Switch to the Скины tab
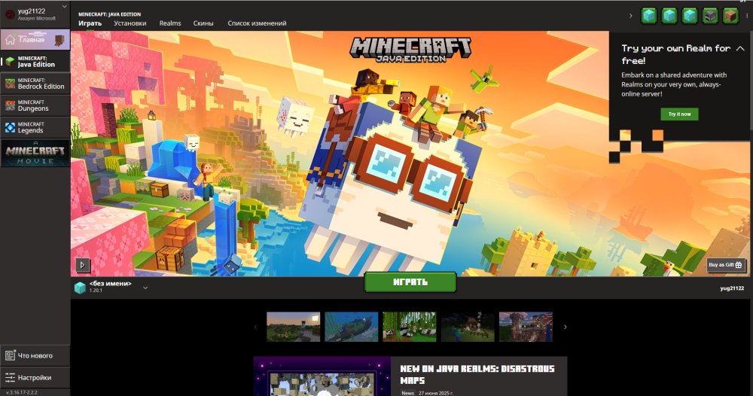The height and width of the screenshot is (396, 753). (203, 23)
